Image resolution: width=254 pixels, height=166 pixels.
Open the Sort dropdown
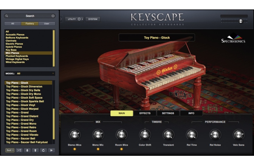pos(10,150)
